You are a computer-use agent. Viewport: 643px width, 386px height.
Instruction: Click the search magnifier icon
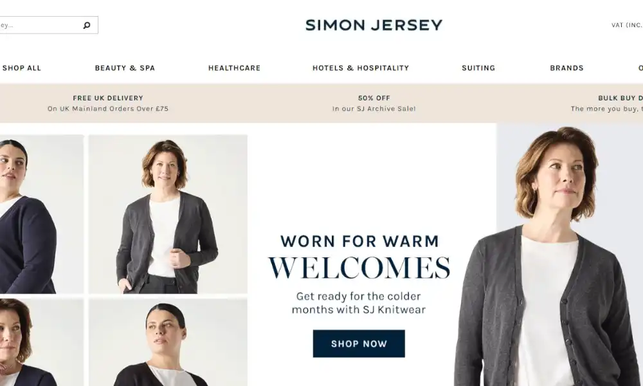pyautogui.click(x=87, y=26)
